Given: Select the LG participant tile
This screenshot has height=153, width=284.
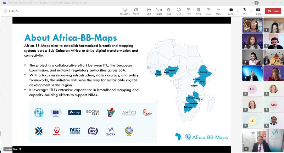Looking at the screenshot, I should coord(252,121).
